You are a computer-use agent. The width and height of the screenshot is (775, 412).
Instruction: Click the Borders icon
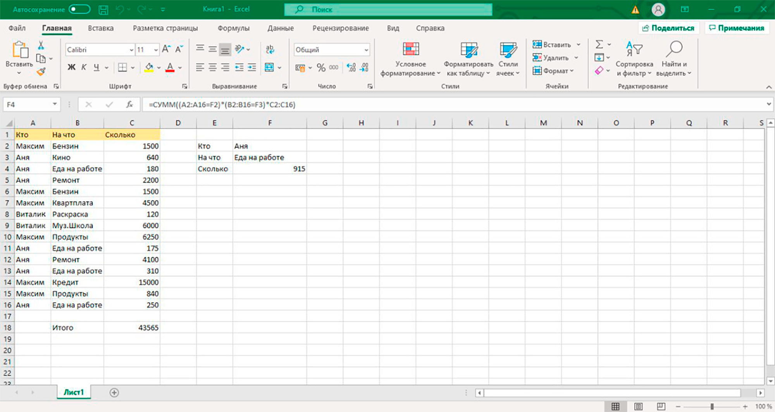122,67
